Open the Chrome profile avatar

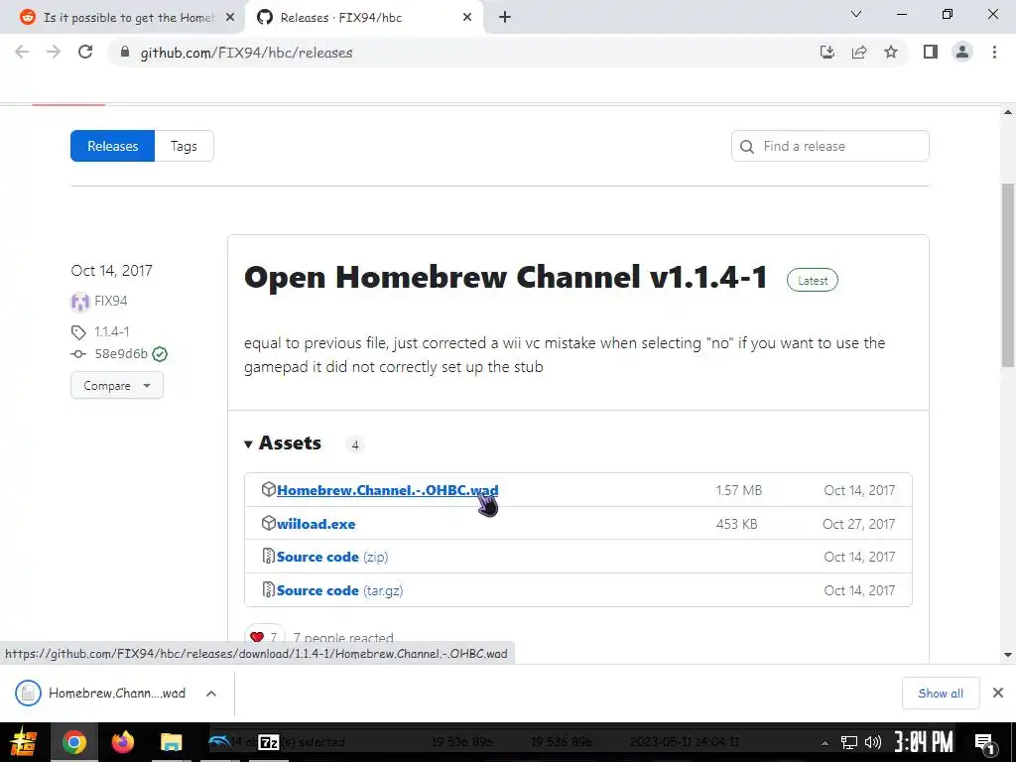tap(962, 53)
